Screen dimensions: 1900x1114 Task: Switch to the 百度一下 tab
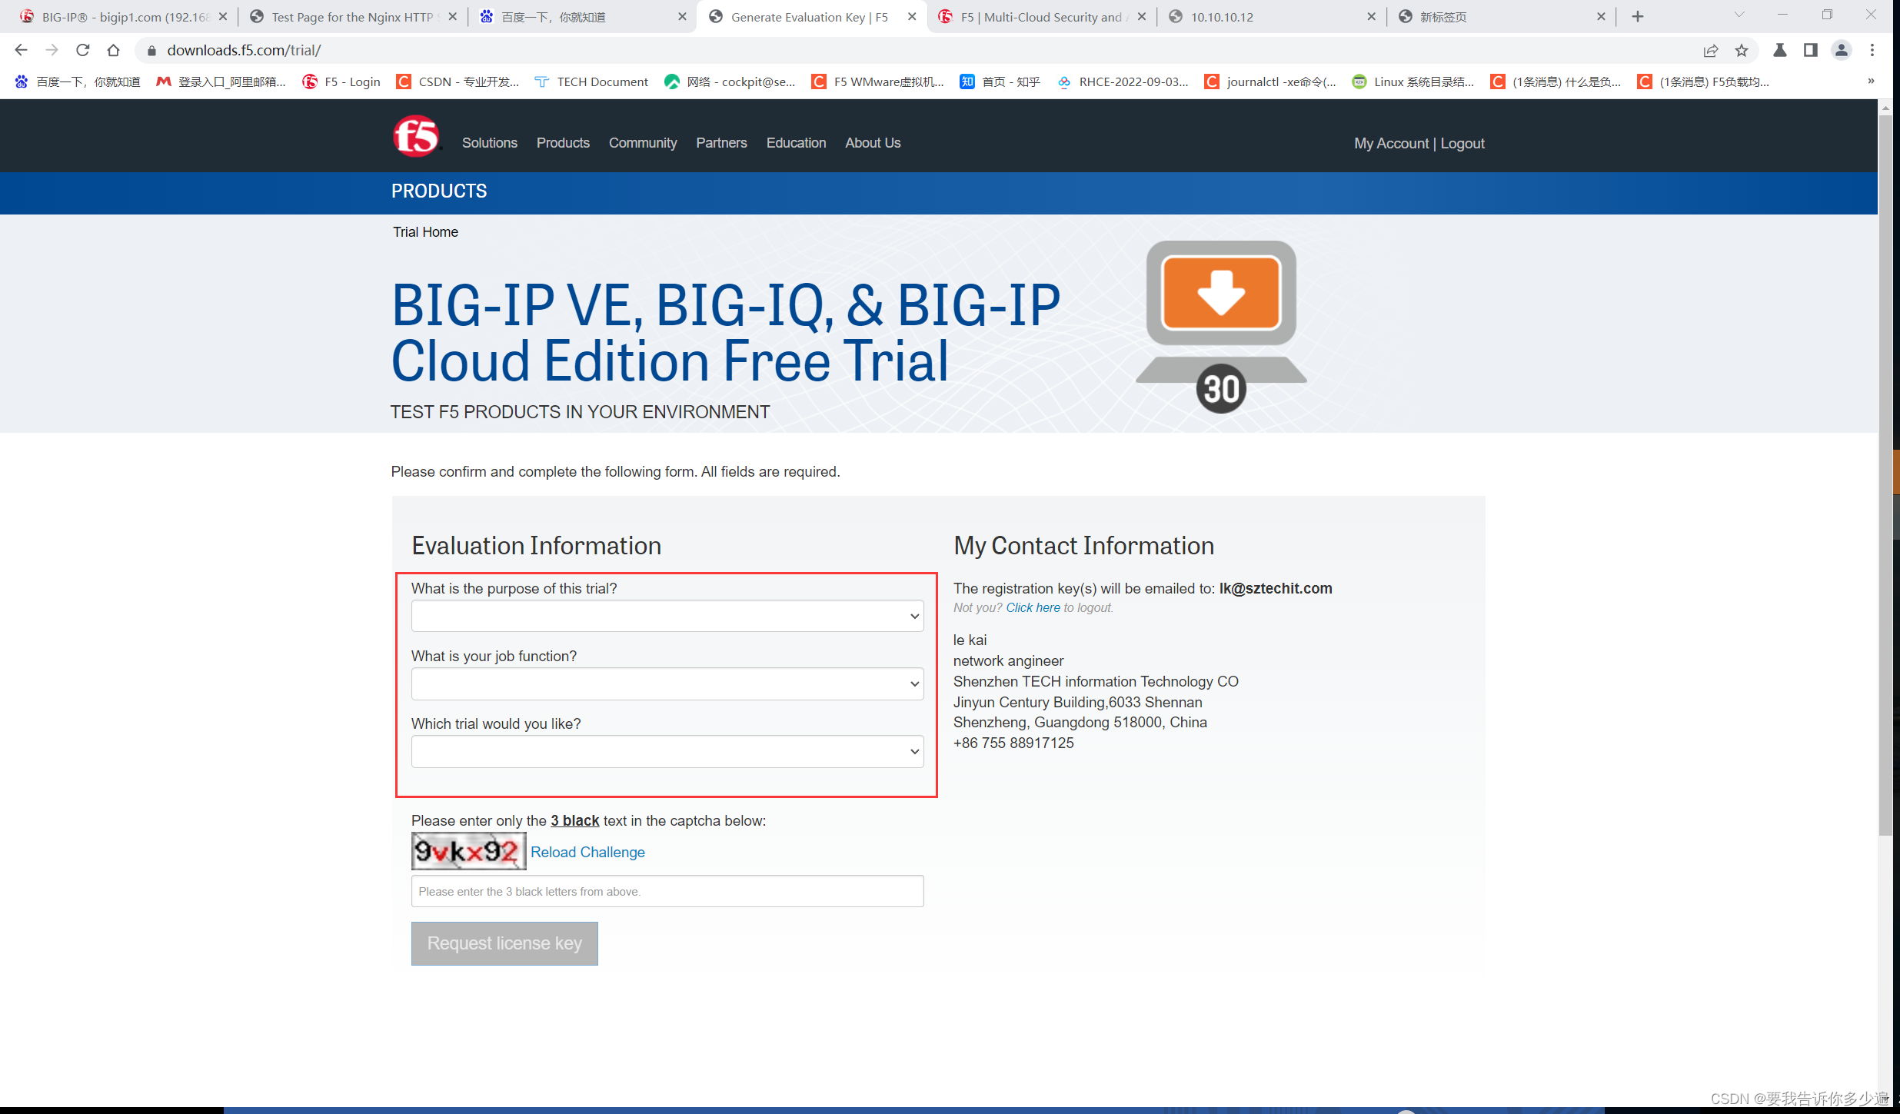[582, 16]
